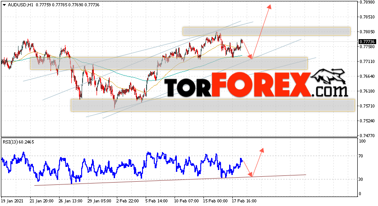Select the 0.76180 price axis label
Image resolution: width=378 pixels, height=206 pixels.
(367, 91)
